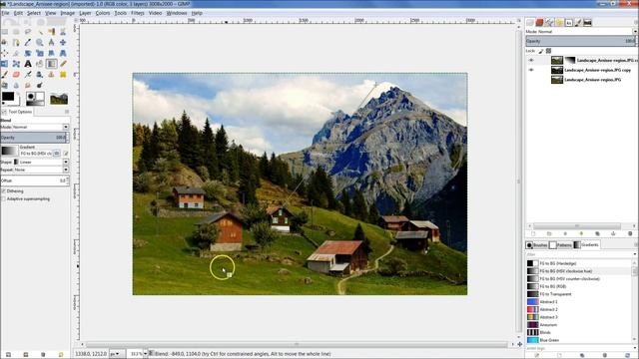Click the layer mask thumbnail
Image resolution: width=639 pixels, height=359 pixels.
click(x=570, y=60)
